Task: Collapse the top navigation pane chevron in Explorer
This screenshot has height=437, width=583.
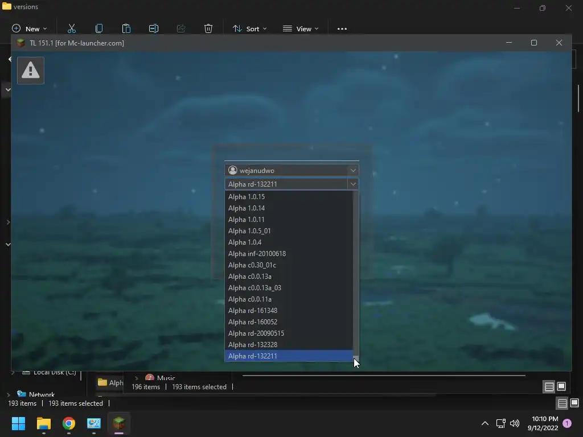Action: [8, 89]
